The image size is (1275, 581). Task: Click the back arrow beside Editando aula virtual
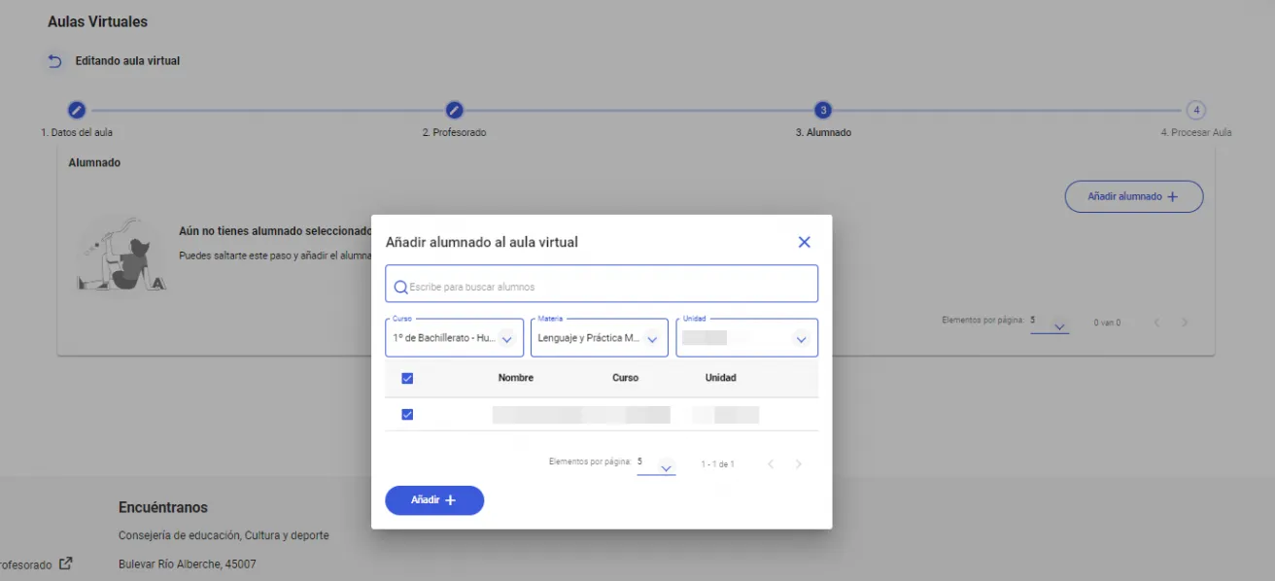[55, 61]
